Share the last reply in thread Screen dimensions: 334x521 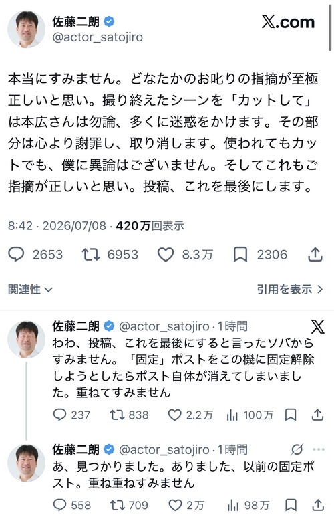pyautogui.click(x=318, y=506)
